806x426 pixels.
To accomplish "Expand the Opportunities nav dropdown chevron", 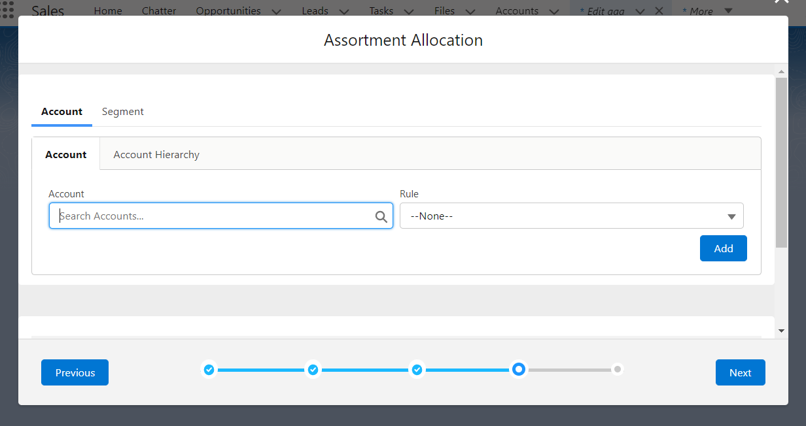I will coord(276,11).
